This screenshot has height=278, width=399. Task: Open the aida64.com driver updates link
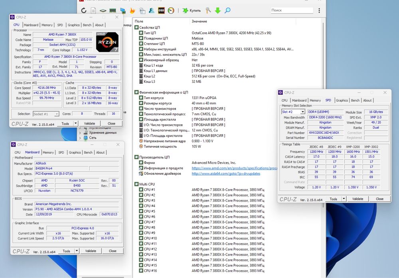226,174
